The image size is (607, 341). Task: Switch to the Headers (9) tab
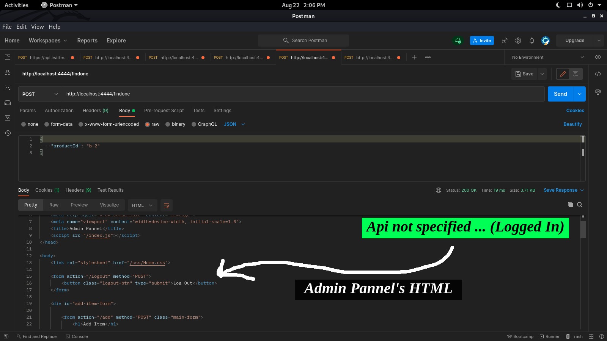point(95,111)
